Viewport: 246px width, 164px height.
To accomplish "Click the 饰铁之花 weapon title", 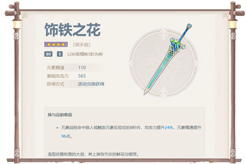I will tap(73, 30).
